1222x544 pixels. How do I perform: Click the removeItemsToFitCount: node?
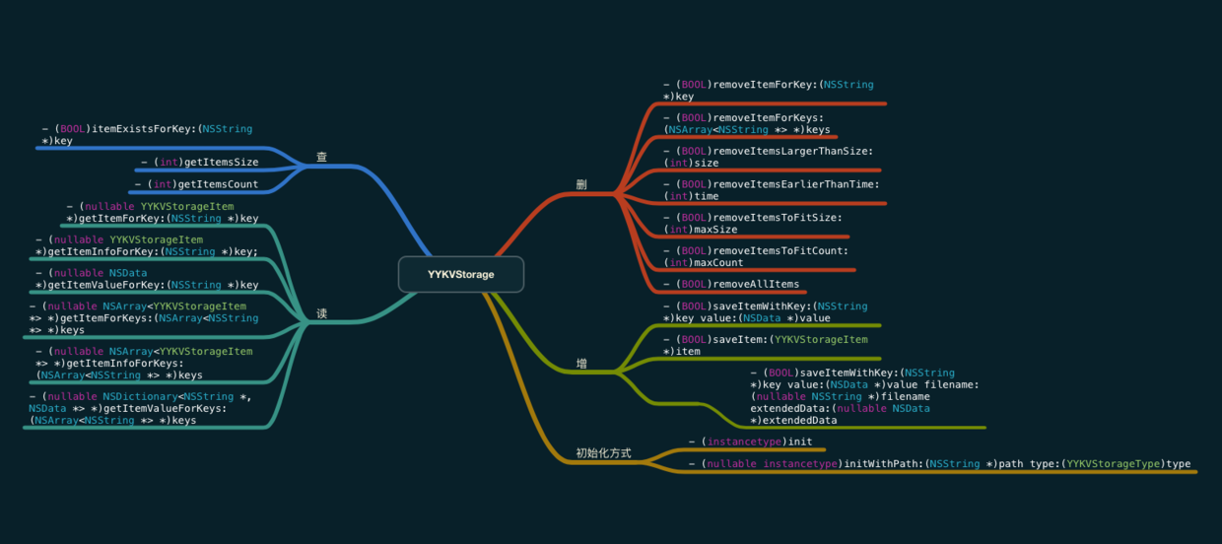click(756, 256)
